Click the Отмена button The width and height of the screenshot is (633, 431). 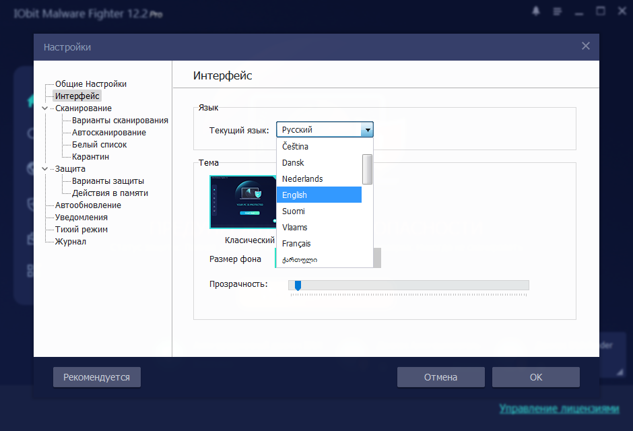coord(441,377)
